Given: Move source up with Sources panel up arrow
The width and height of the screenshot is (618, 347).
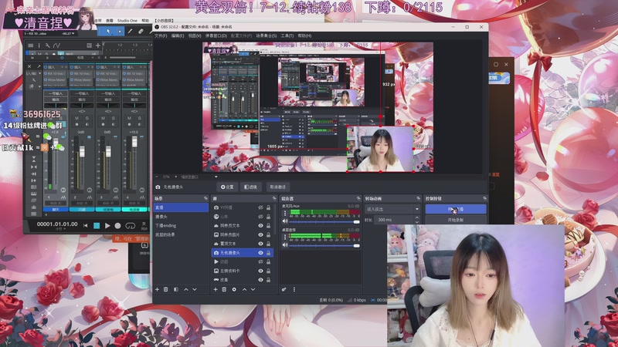Looking at the screenshot, I should (x=244, y=290).
